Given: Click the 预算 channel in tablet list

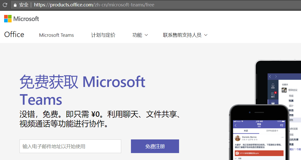Looking at the screenshot, I should click(291, 101).
